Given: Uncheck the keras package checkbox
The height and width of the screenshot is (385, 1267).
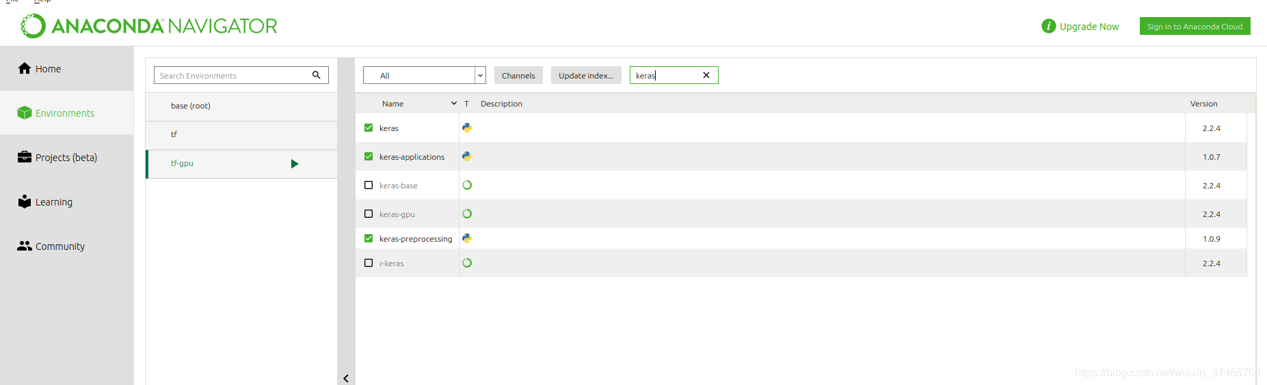Looking at the screenshot, I should [369, 128].
